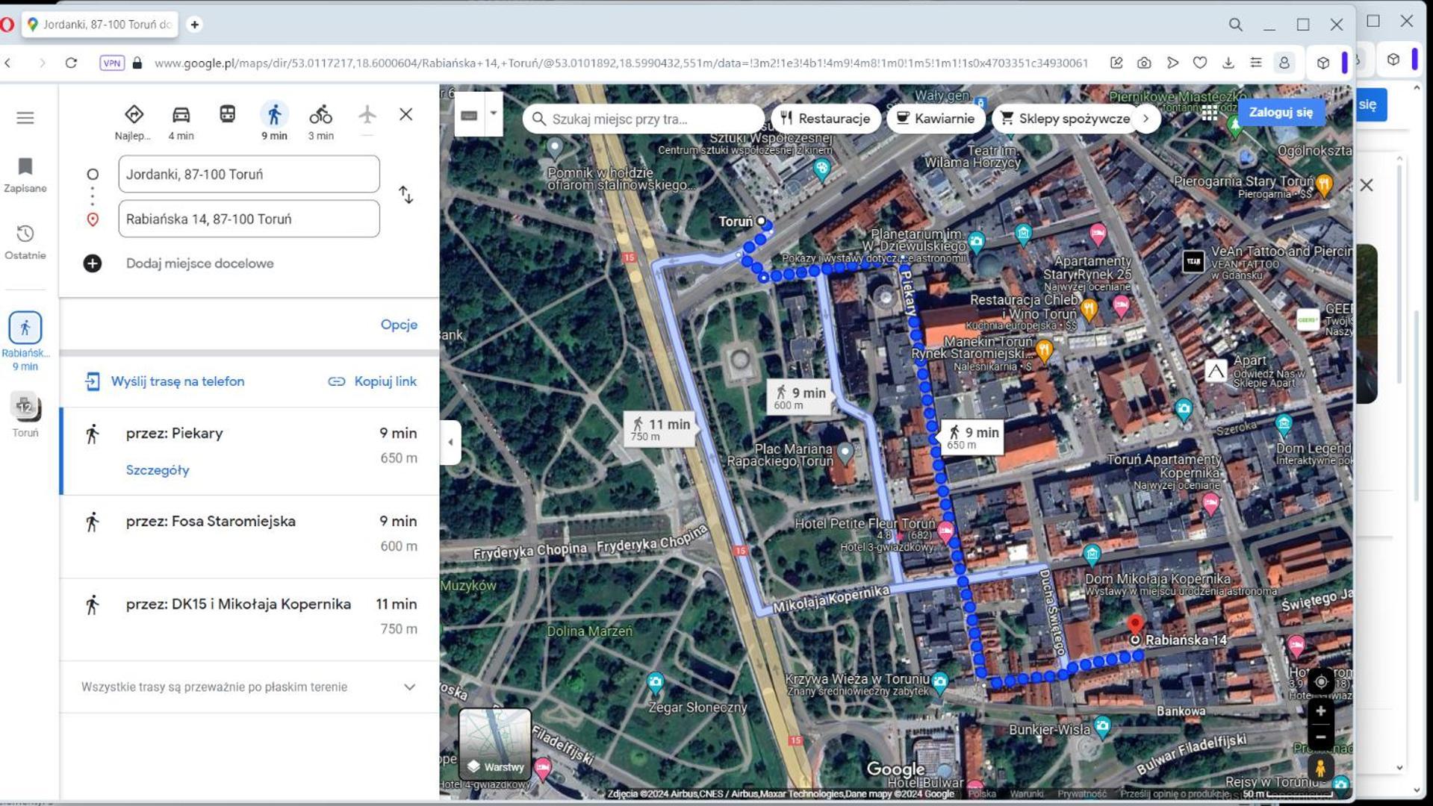Filter by Kawiarnie chip
This screenshot has width=1433, height=806.
[935, 119]
